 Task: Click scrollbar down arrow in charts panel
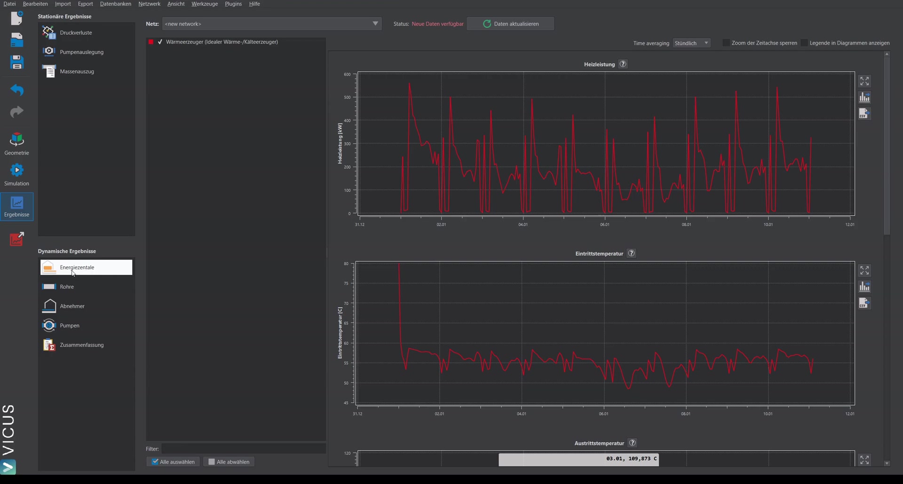click(x=887, y=463)
